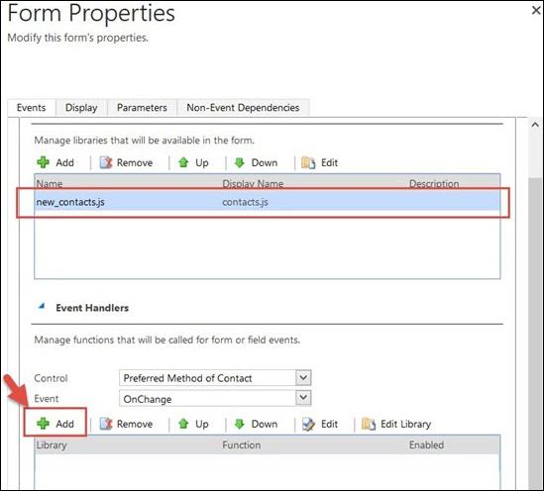Open the Parameters tab
Screen dimensions: 544x491
click(142, 108)
